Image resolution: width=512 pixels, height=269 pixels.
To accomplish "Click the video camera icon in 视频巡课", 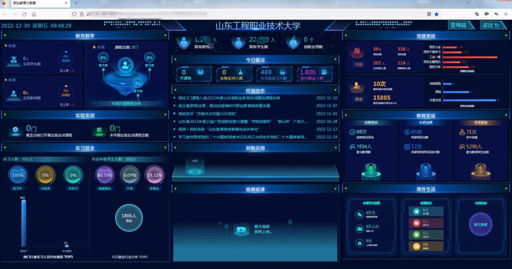I will (242, 230).
